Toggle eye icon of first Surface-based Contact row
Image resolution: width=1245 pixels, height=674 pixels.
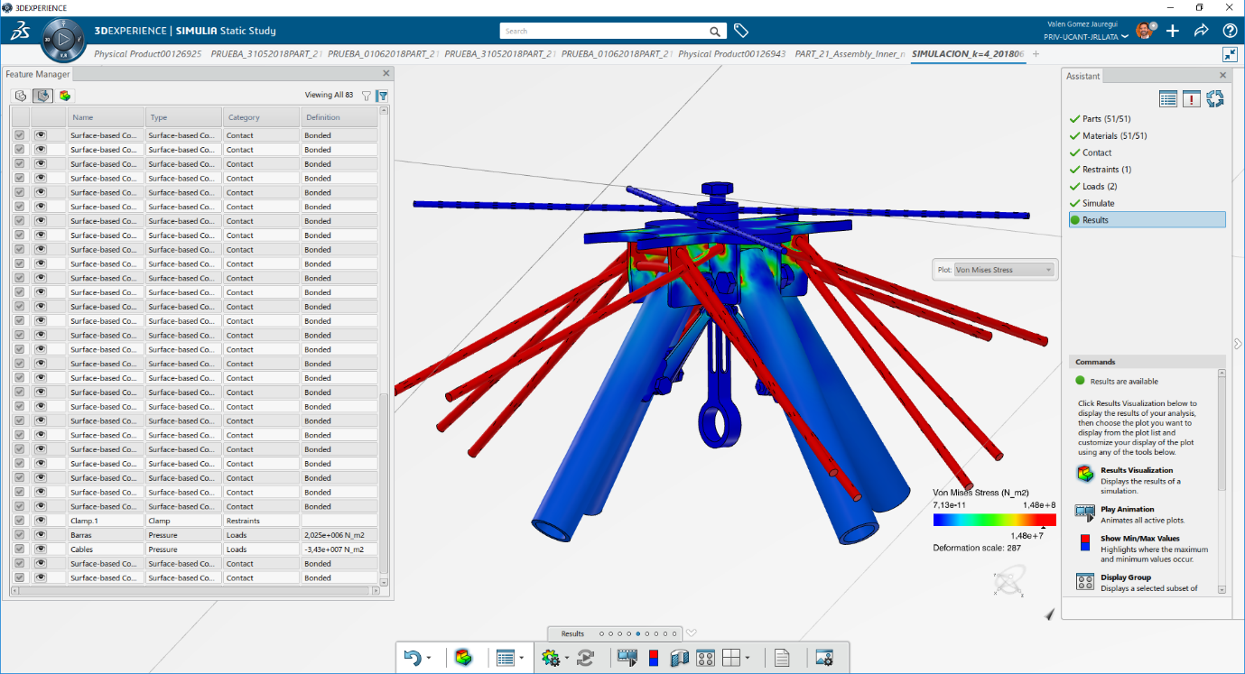pyautogui.click(x=41, y=135)
